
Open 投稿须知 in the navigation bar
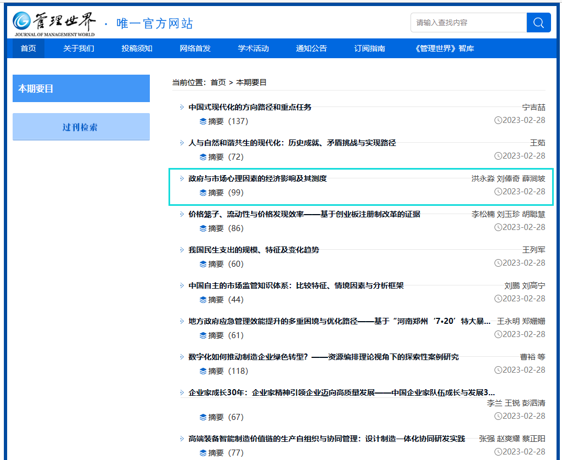[x=137, y=48]
